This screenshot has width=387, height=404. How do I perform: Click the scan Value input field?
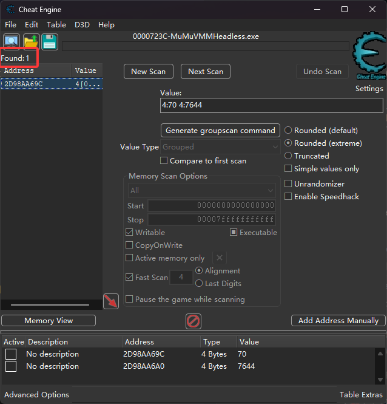tap(272, 105)
